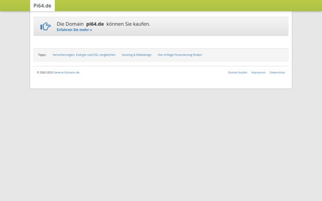Open the Pi64.de header tab
The width and height of the screenshot is (322, 201).
point(42,5)
